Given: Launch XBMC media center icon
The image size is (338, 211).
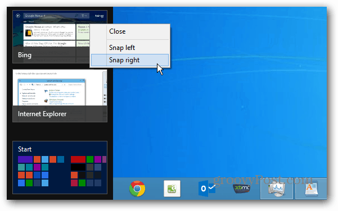Looking at the screenshot, I should 242,189.
